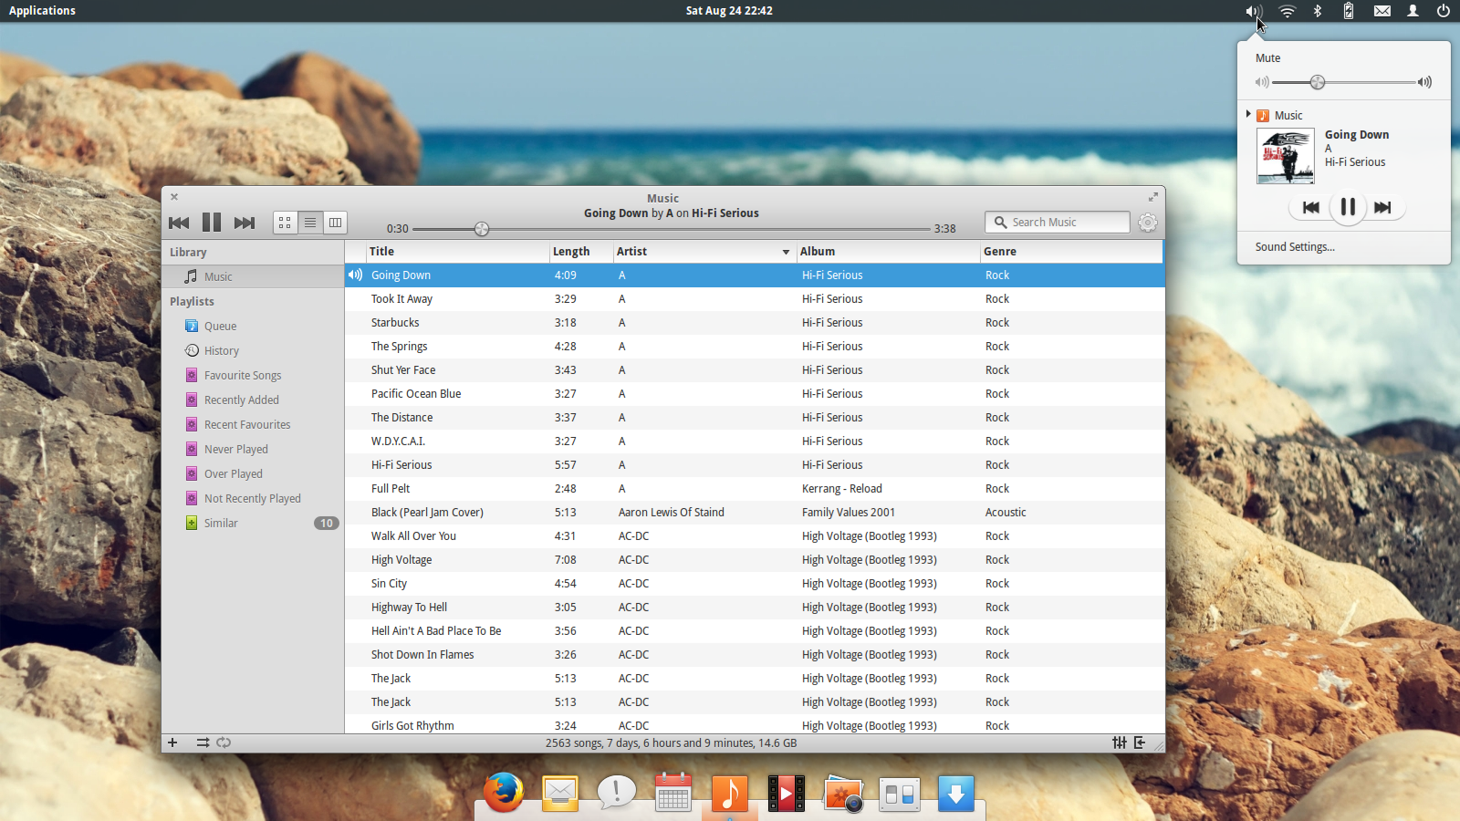Add a new playlist with plus icon

(172, 743)
